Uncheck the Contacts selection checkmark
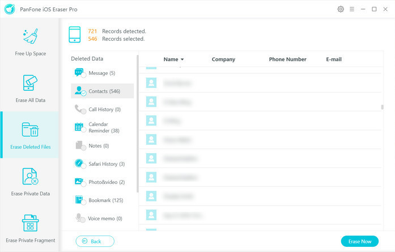Screen dimensions: 395x252 click(84, 93)
